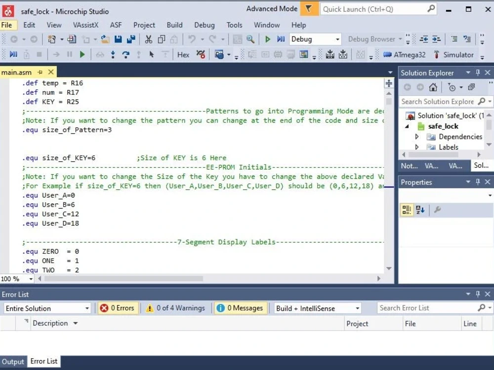The width and height of the screenshot is (494, 370).
Task: Toggle Hex display mode in debug toolbar
Action: tap(183, 54)
